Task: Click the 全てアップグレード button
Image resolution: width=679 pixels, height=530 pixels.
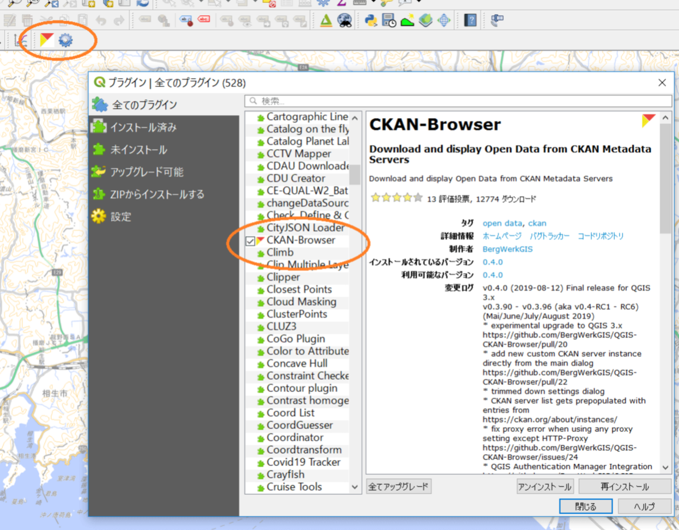Action: click(399, 487)
